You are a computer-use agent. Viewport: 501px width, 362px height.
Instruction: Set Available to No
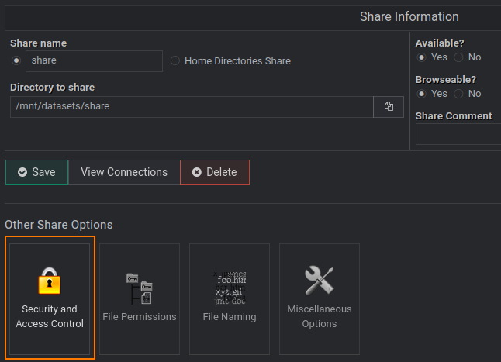point(458,57)
